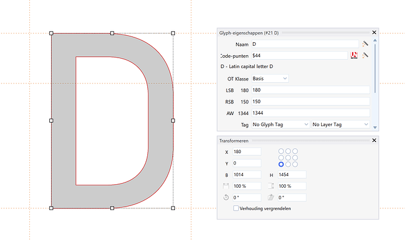This screenshot has width=405, height=240.
Task: Click into the LSB value field
Action: 310,90
